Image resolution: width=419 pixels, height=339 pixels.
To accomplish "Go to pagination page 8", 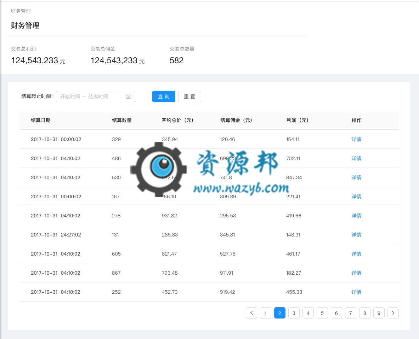I will point(365,313).
